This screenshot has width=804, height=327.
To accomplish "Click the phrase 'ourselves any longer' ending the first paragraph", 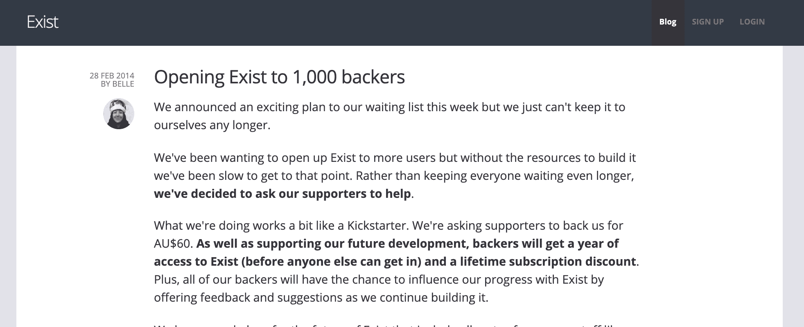I will (211, 125).
